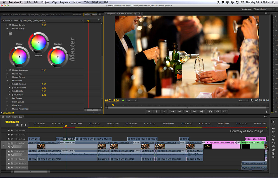Click the Export Frame camera icon

(x=225, y=111)
